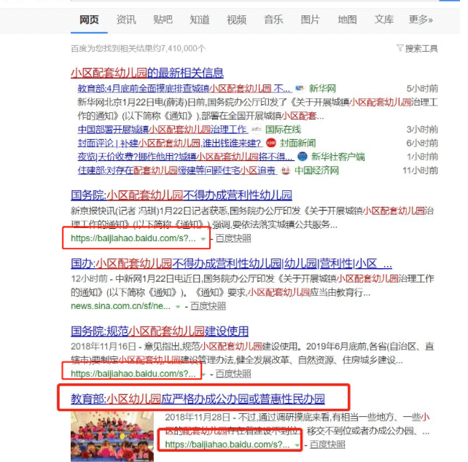The width and height of the screenshot is (468, 462).
Task: Open result 国务院:小区配套幼儿园不得办成营利性幼儿园
Action: click(x=182, y=195)
